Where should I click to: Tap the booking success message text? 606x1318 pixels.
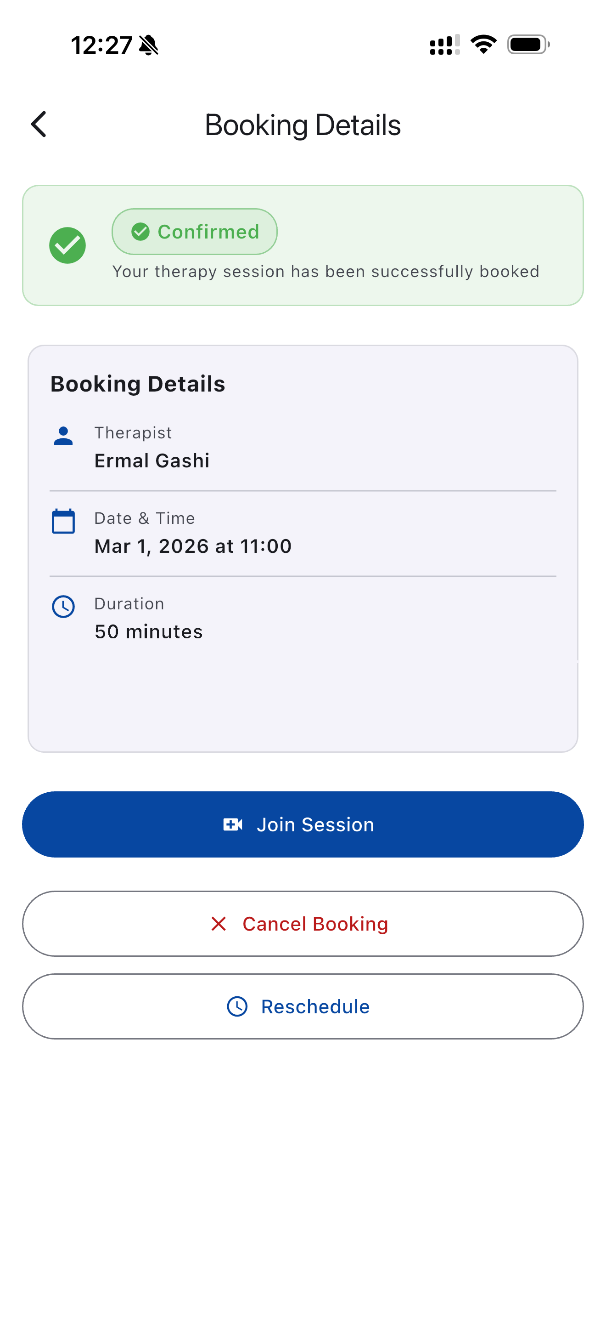[x=325, y=272]
